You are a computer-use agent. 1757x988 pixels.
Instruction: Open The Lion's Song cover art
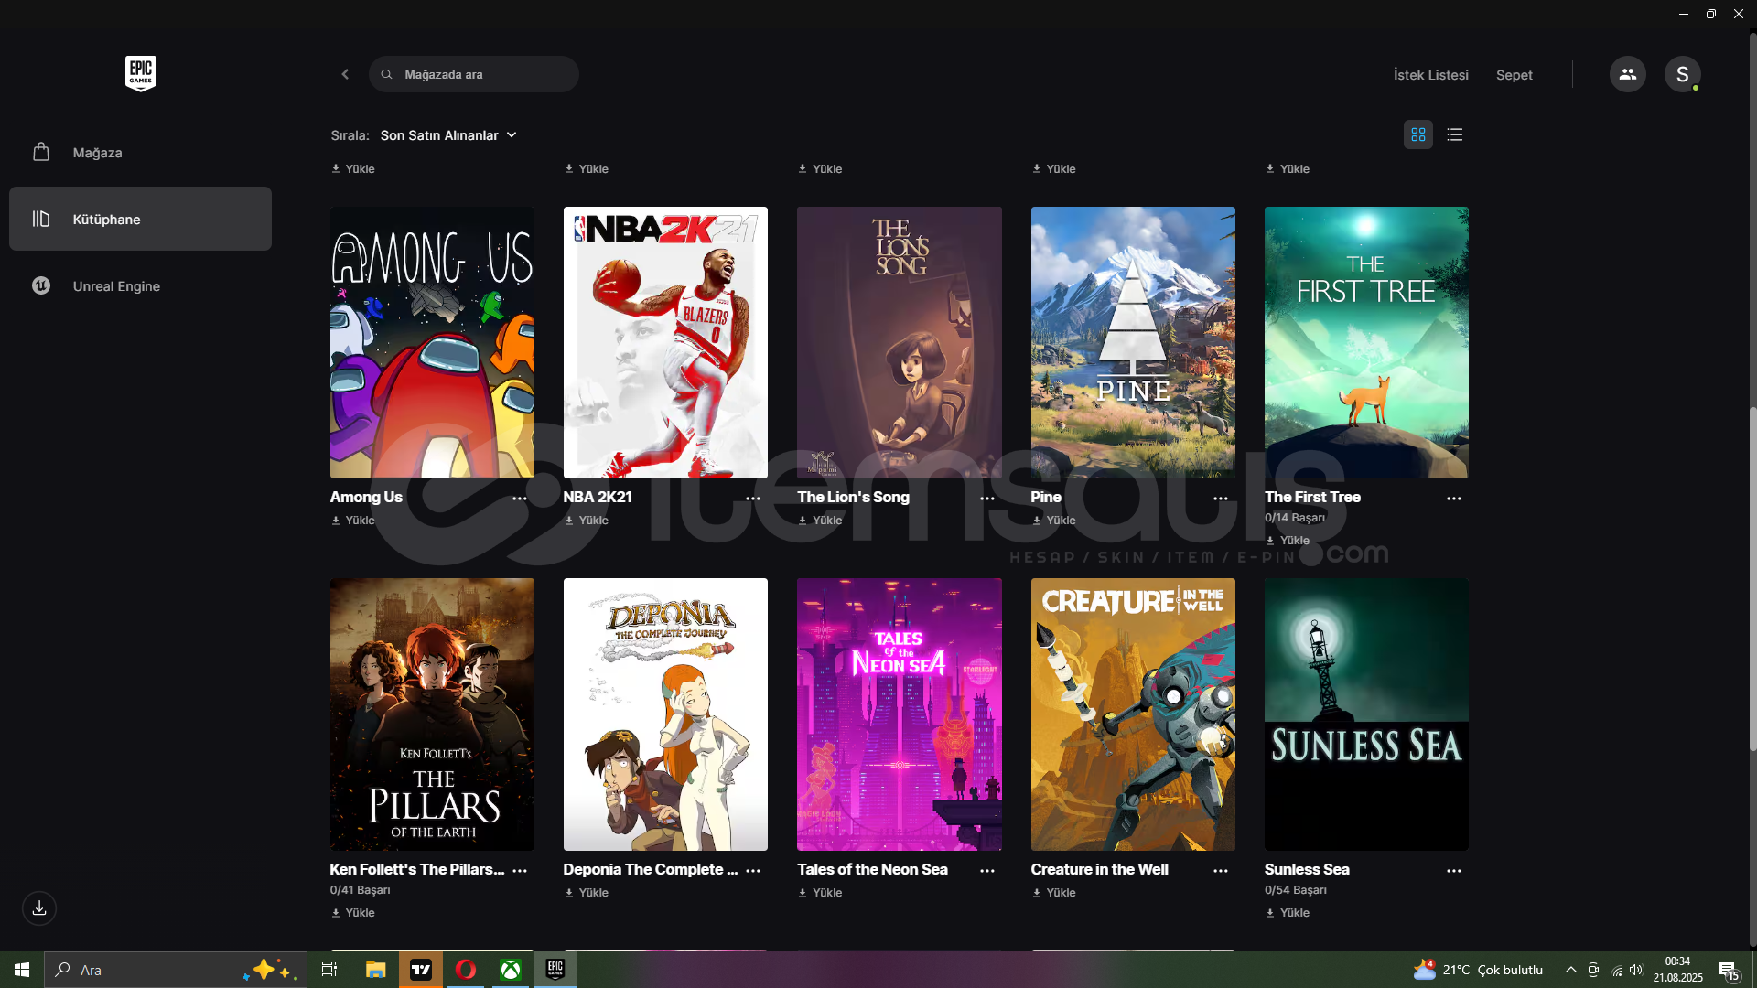pyautogui.click(x=899, y=342)
